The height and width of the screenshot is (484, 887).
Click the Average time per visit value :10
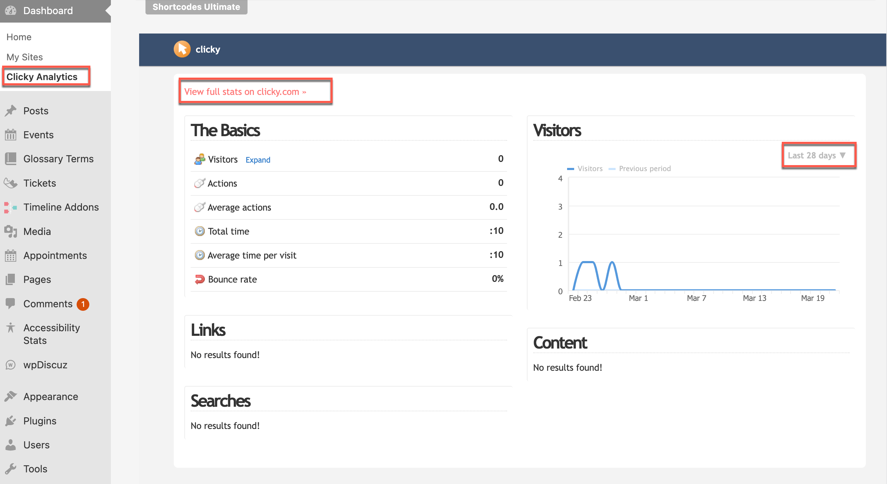tap(496, 255)
